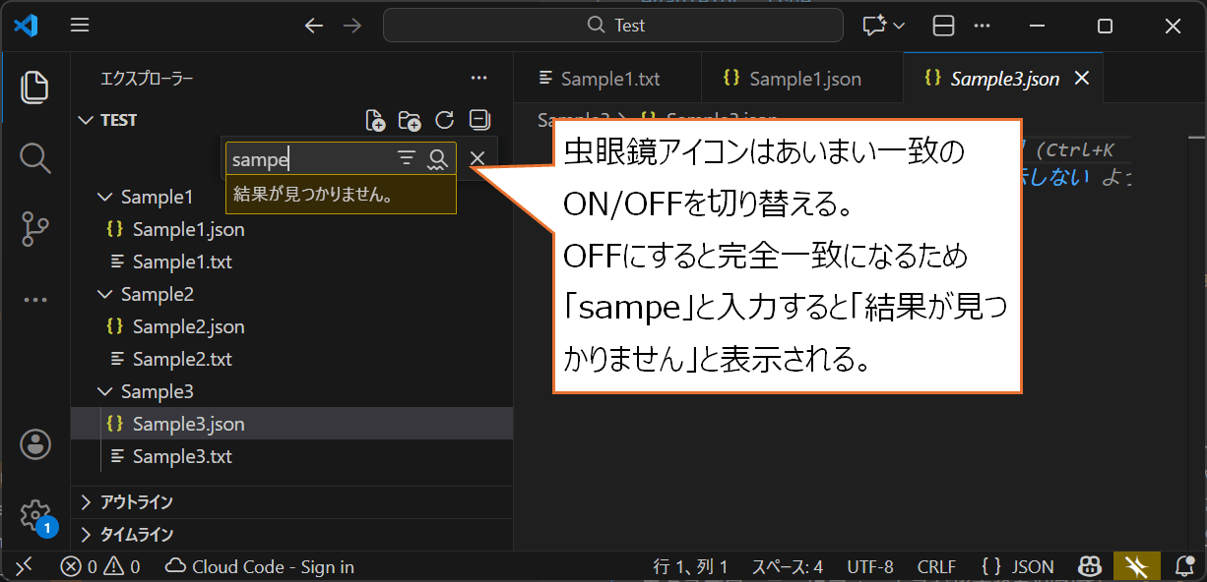Create a new folder using the Explorer icon
The height and width of the screenshot is (582, 1207).
click(410, 119)
